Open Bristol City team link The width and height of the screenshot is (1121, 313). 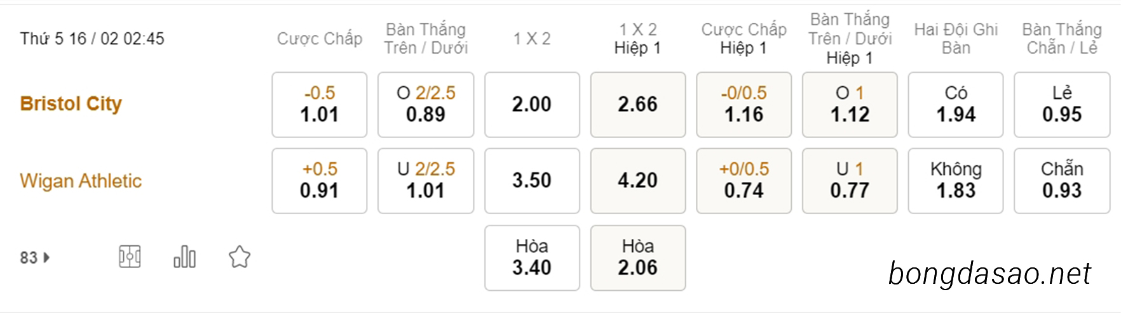click(71, 104)
